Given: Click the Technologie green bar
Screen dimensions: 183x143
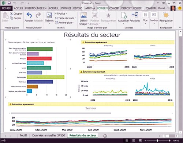Looking at the screenshot, I should click(46, 77).
